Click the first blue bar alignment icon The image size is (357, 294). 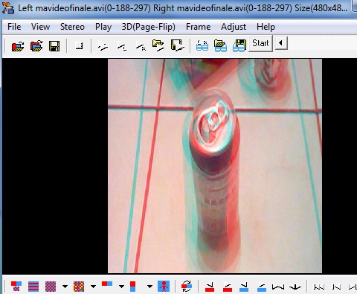(x=244, y=287)
